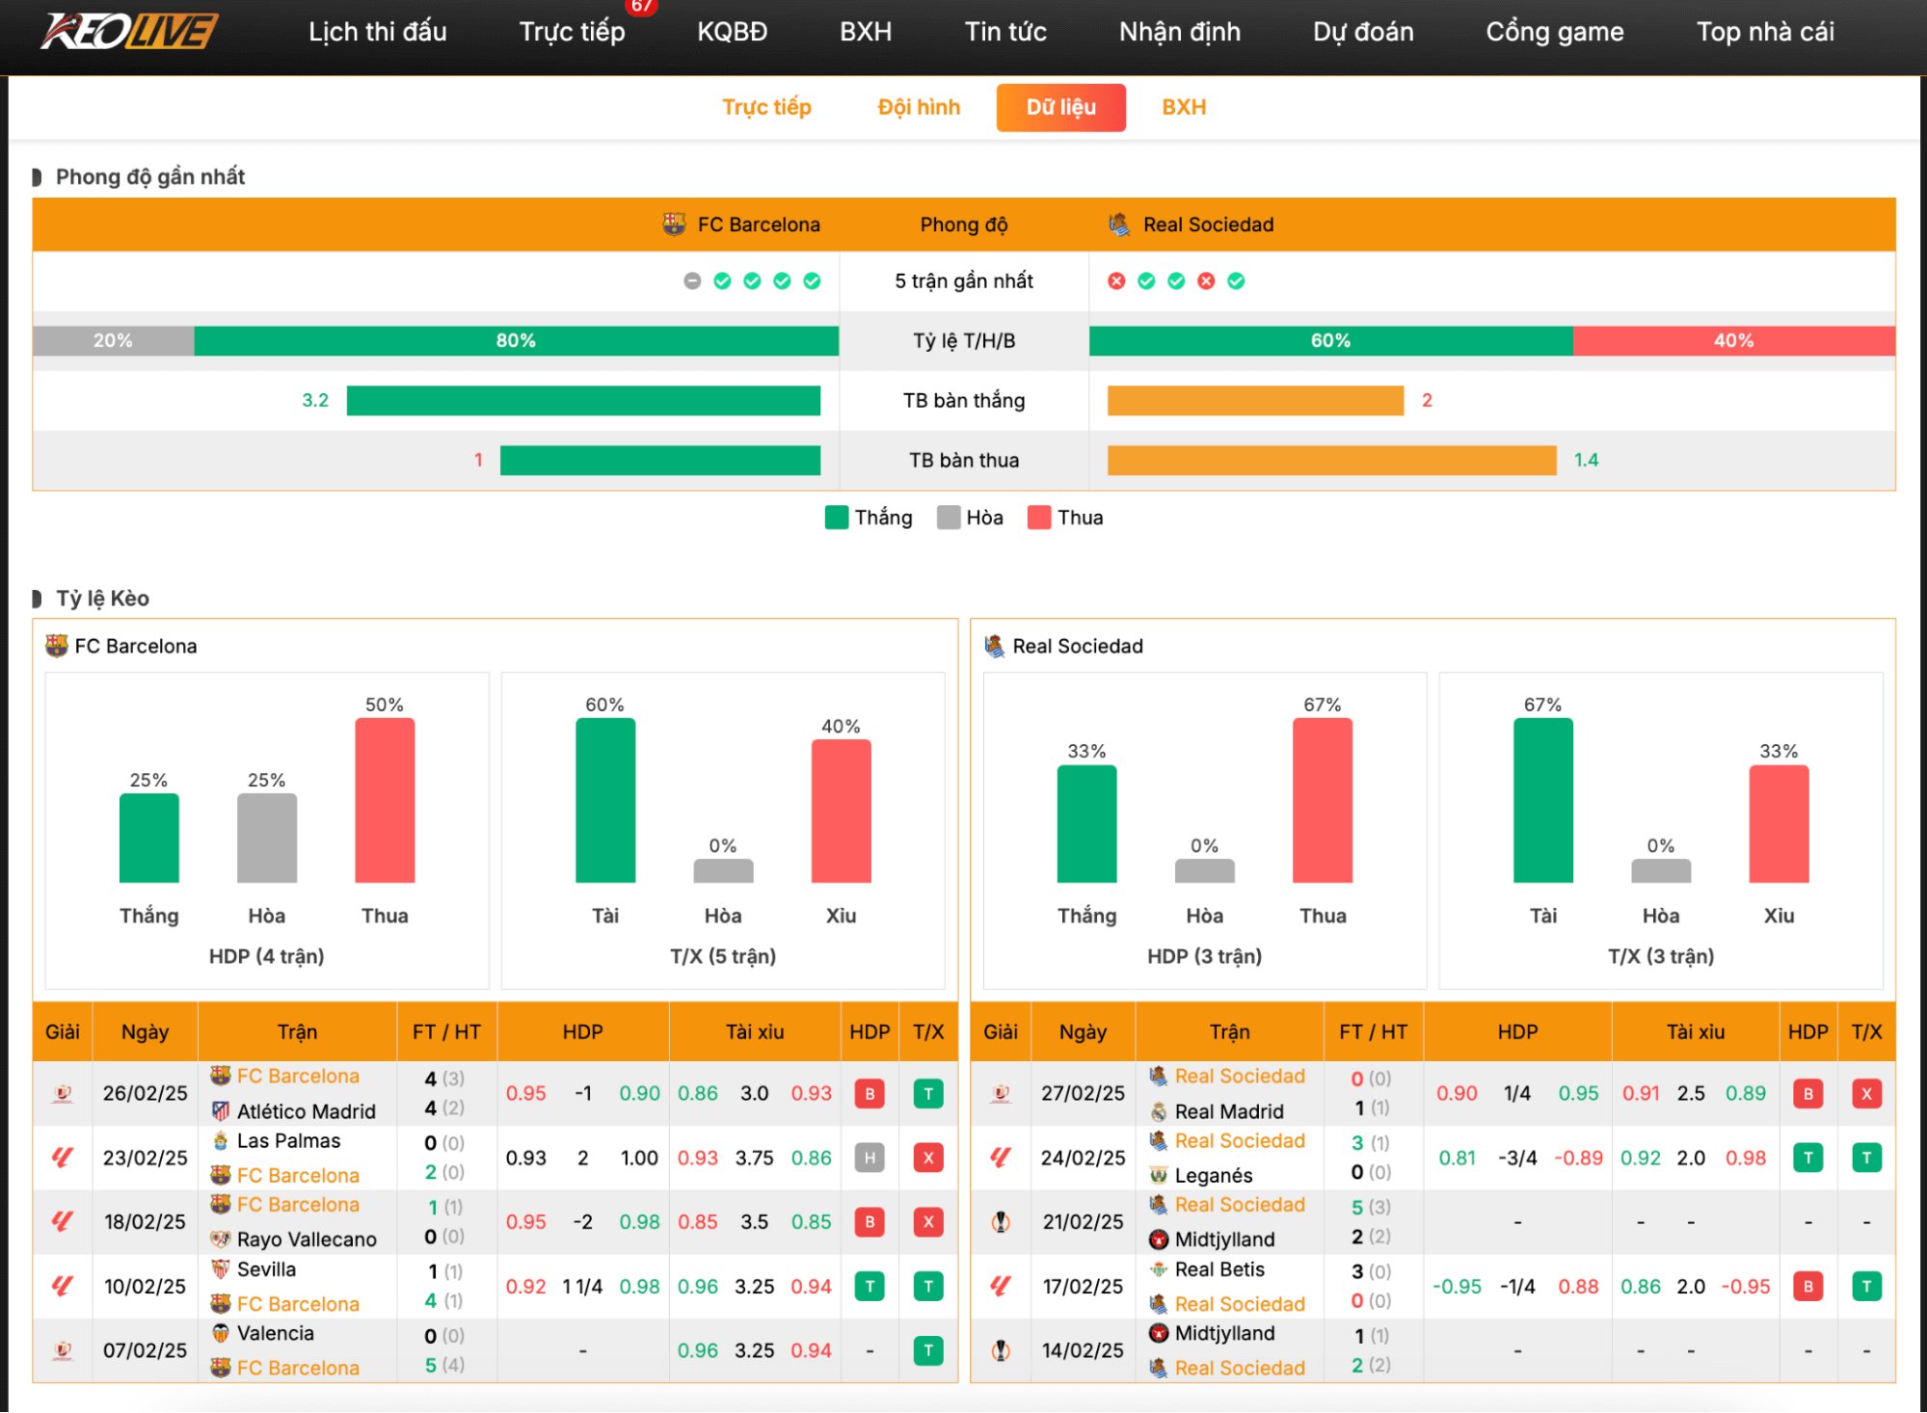Viewport: 1927px width, 1413px height.
Task: Click green Thắng legend swatch
Action: pyautogui.click(x=837, y=518)
